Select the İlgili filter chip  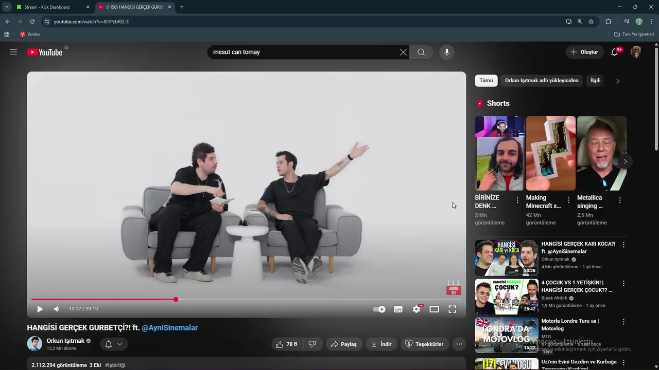click(x=595, y=81)
